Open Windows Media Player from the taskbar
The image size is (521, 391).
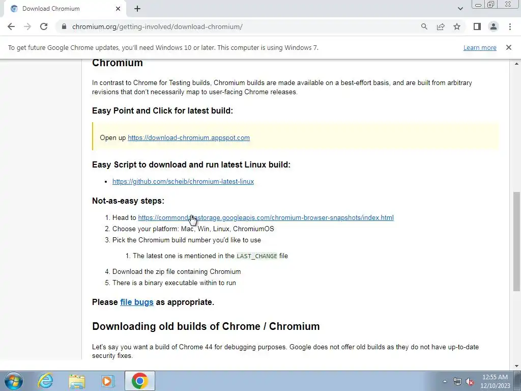(107, 381)
